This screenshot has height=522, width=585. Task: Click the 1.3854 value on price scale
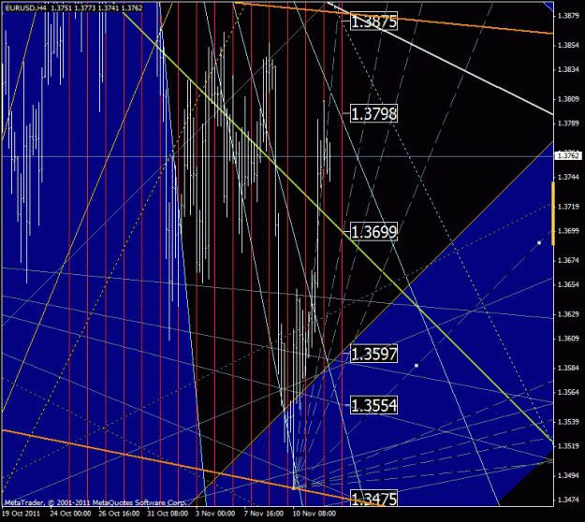tap(568, 45)
